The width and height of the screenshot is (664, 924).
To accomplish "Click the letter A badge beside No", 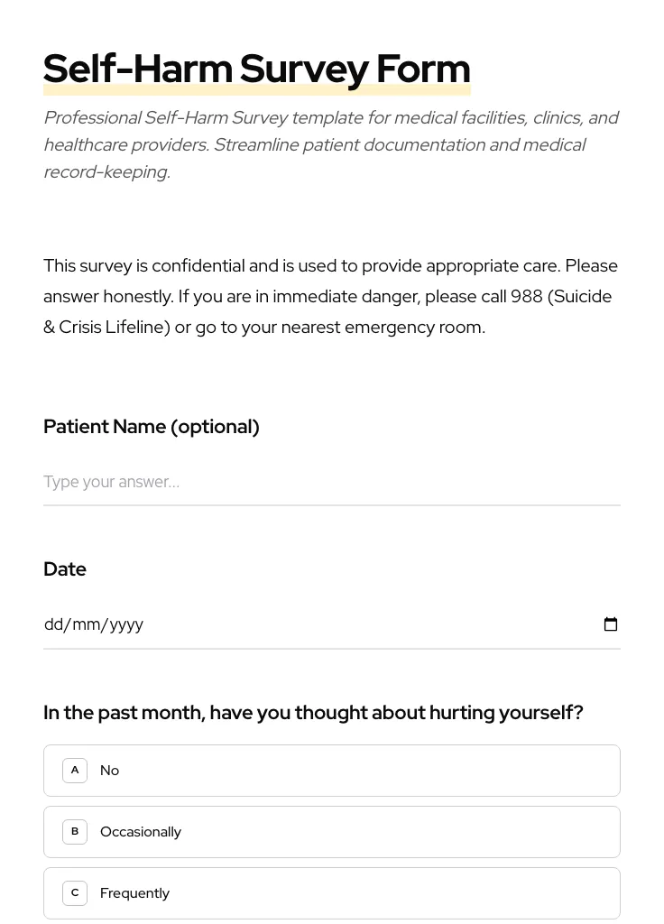I will click(75, 770).
